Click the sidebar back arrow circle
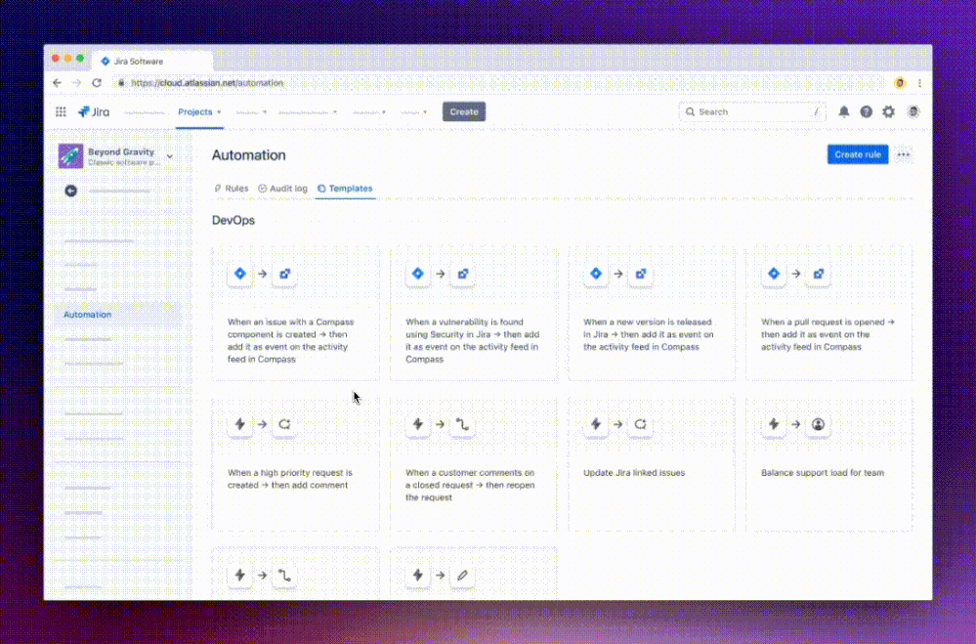The width and height of the screenshot is (976, 644). [71, 191]
